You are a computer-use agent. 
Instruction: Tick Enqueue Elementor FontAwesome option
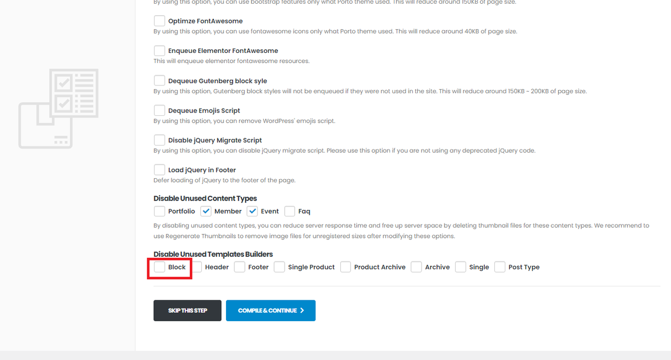(159, 51)
